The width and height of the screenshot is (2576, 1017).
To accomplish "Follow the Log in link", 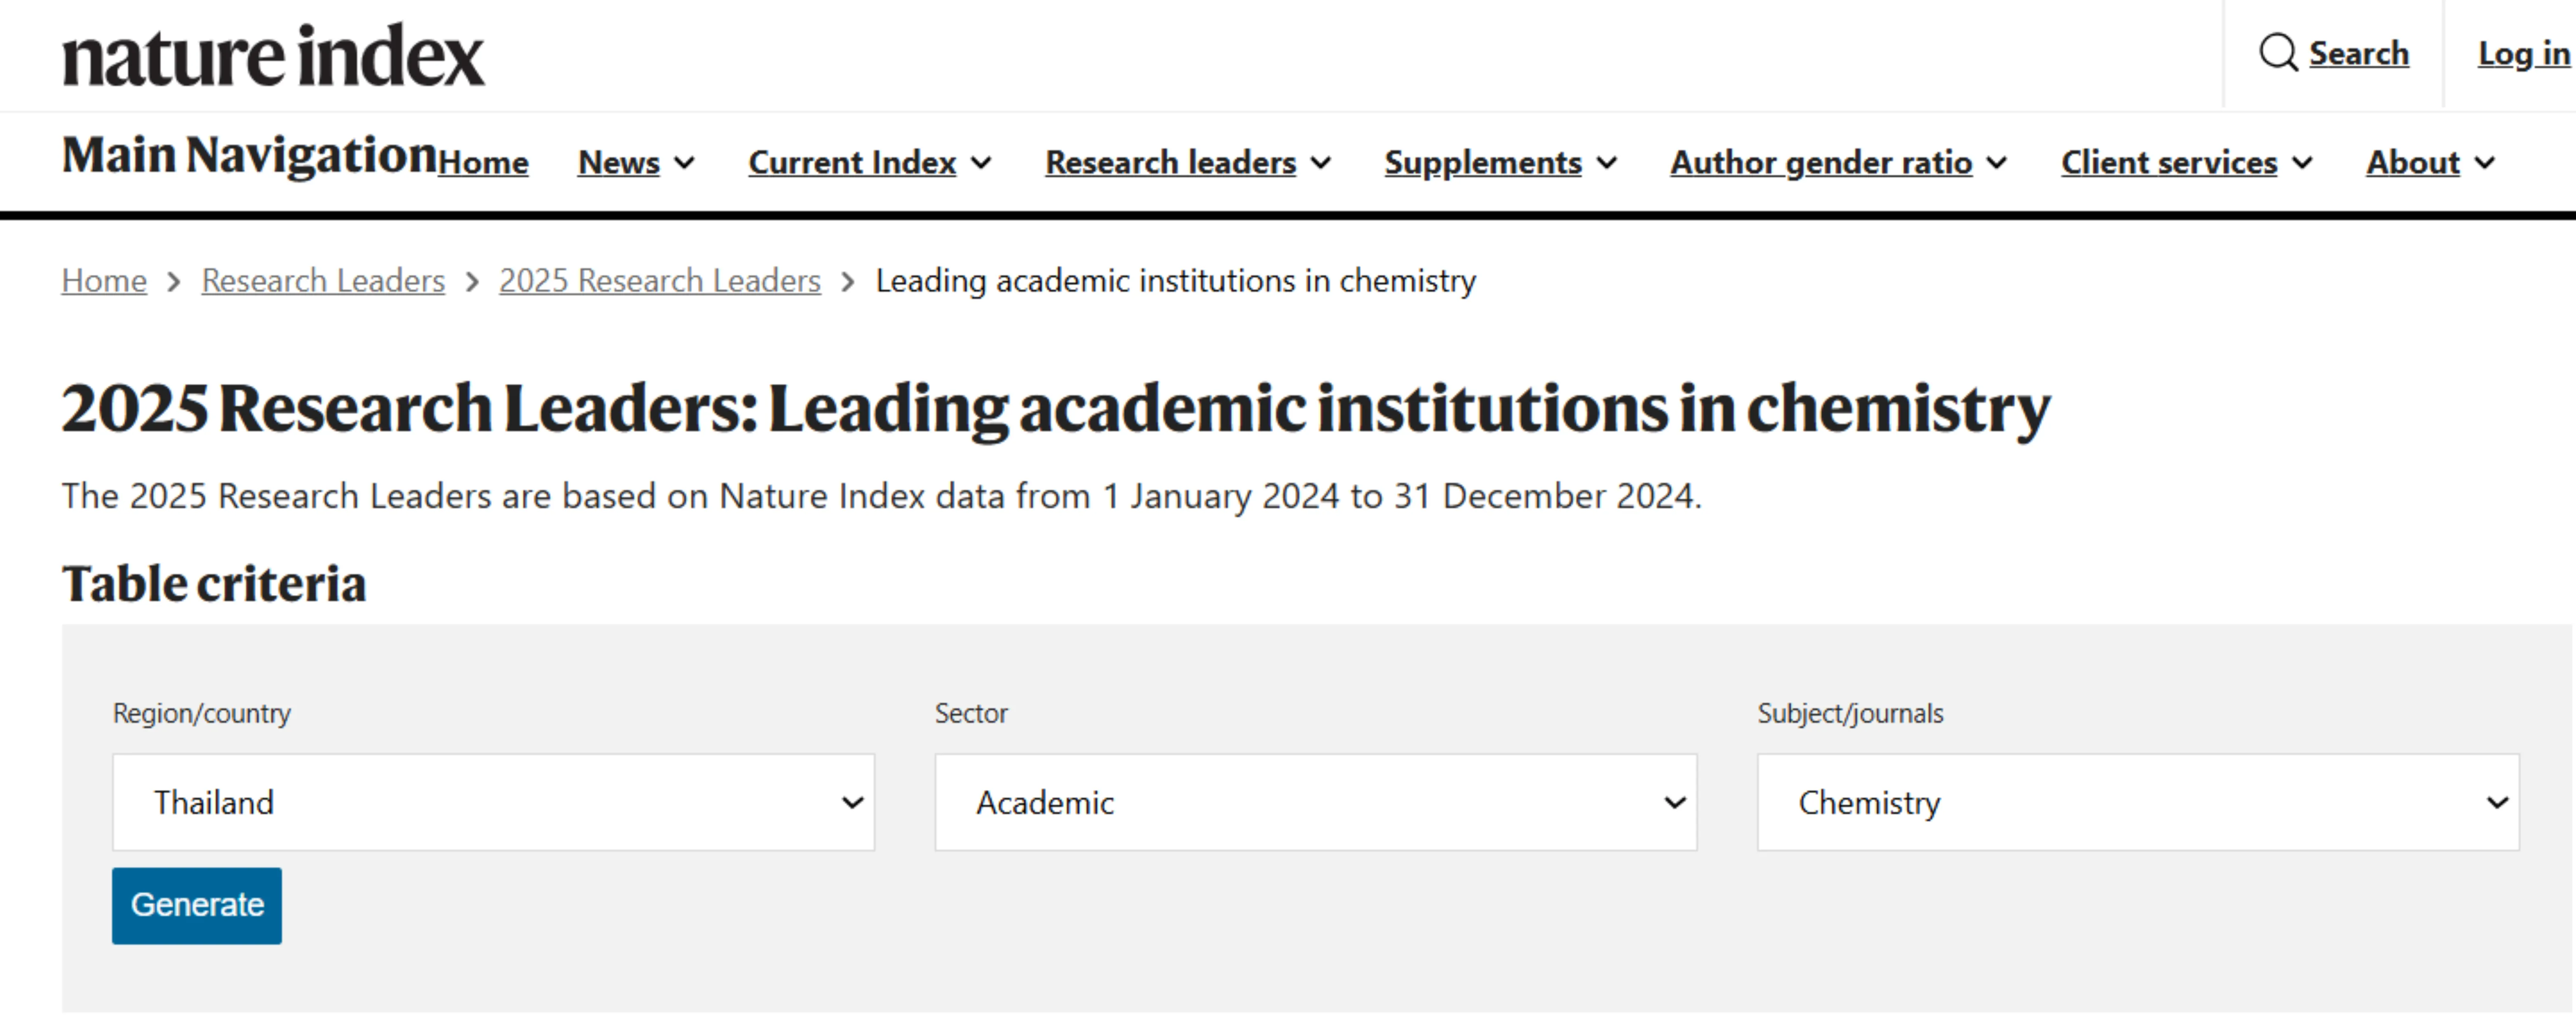I will 2523,53.
